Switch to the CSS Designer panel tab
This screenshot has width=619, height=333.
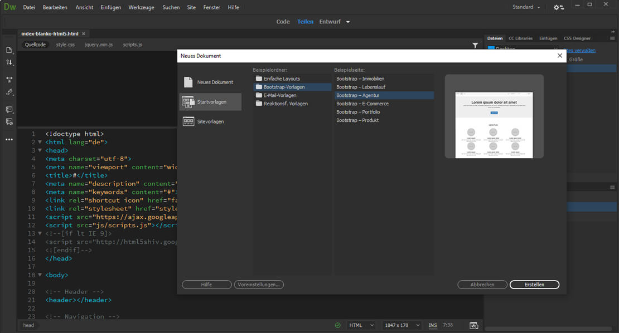pyautogui.click(x=577, y=38)
